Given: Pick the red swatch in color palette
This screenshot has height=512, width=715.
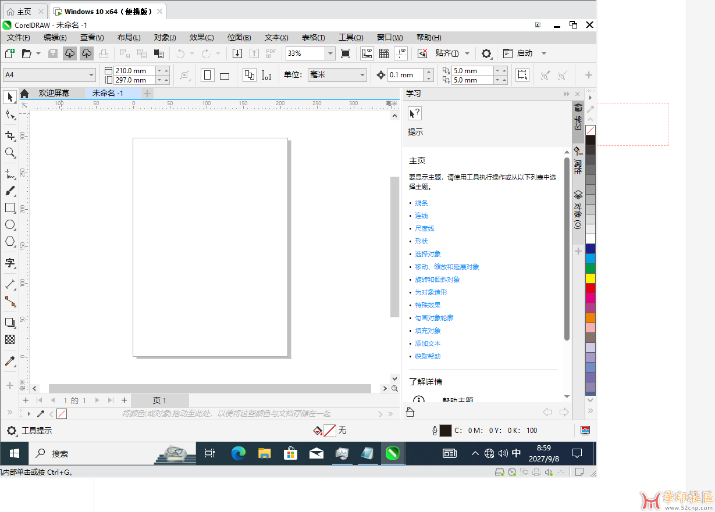Looking at the screenshot, I should pos(591,288).
